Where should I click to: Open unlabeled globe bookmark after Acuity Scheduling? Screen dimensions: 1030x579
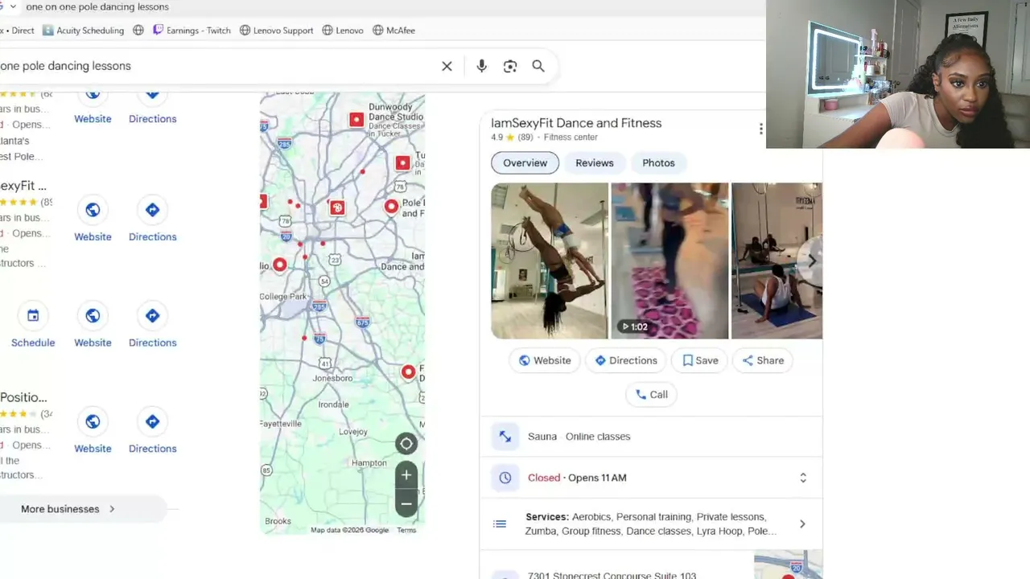pos(138,31)
